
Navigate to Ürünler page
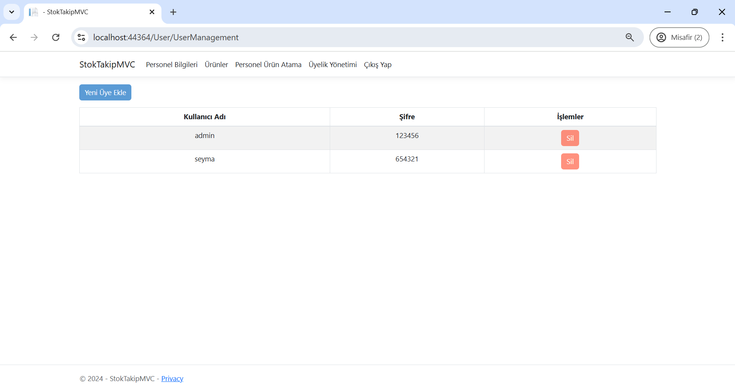[216, 65]
